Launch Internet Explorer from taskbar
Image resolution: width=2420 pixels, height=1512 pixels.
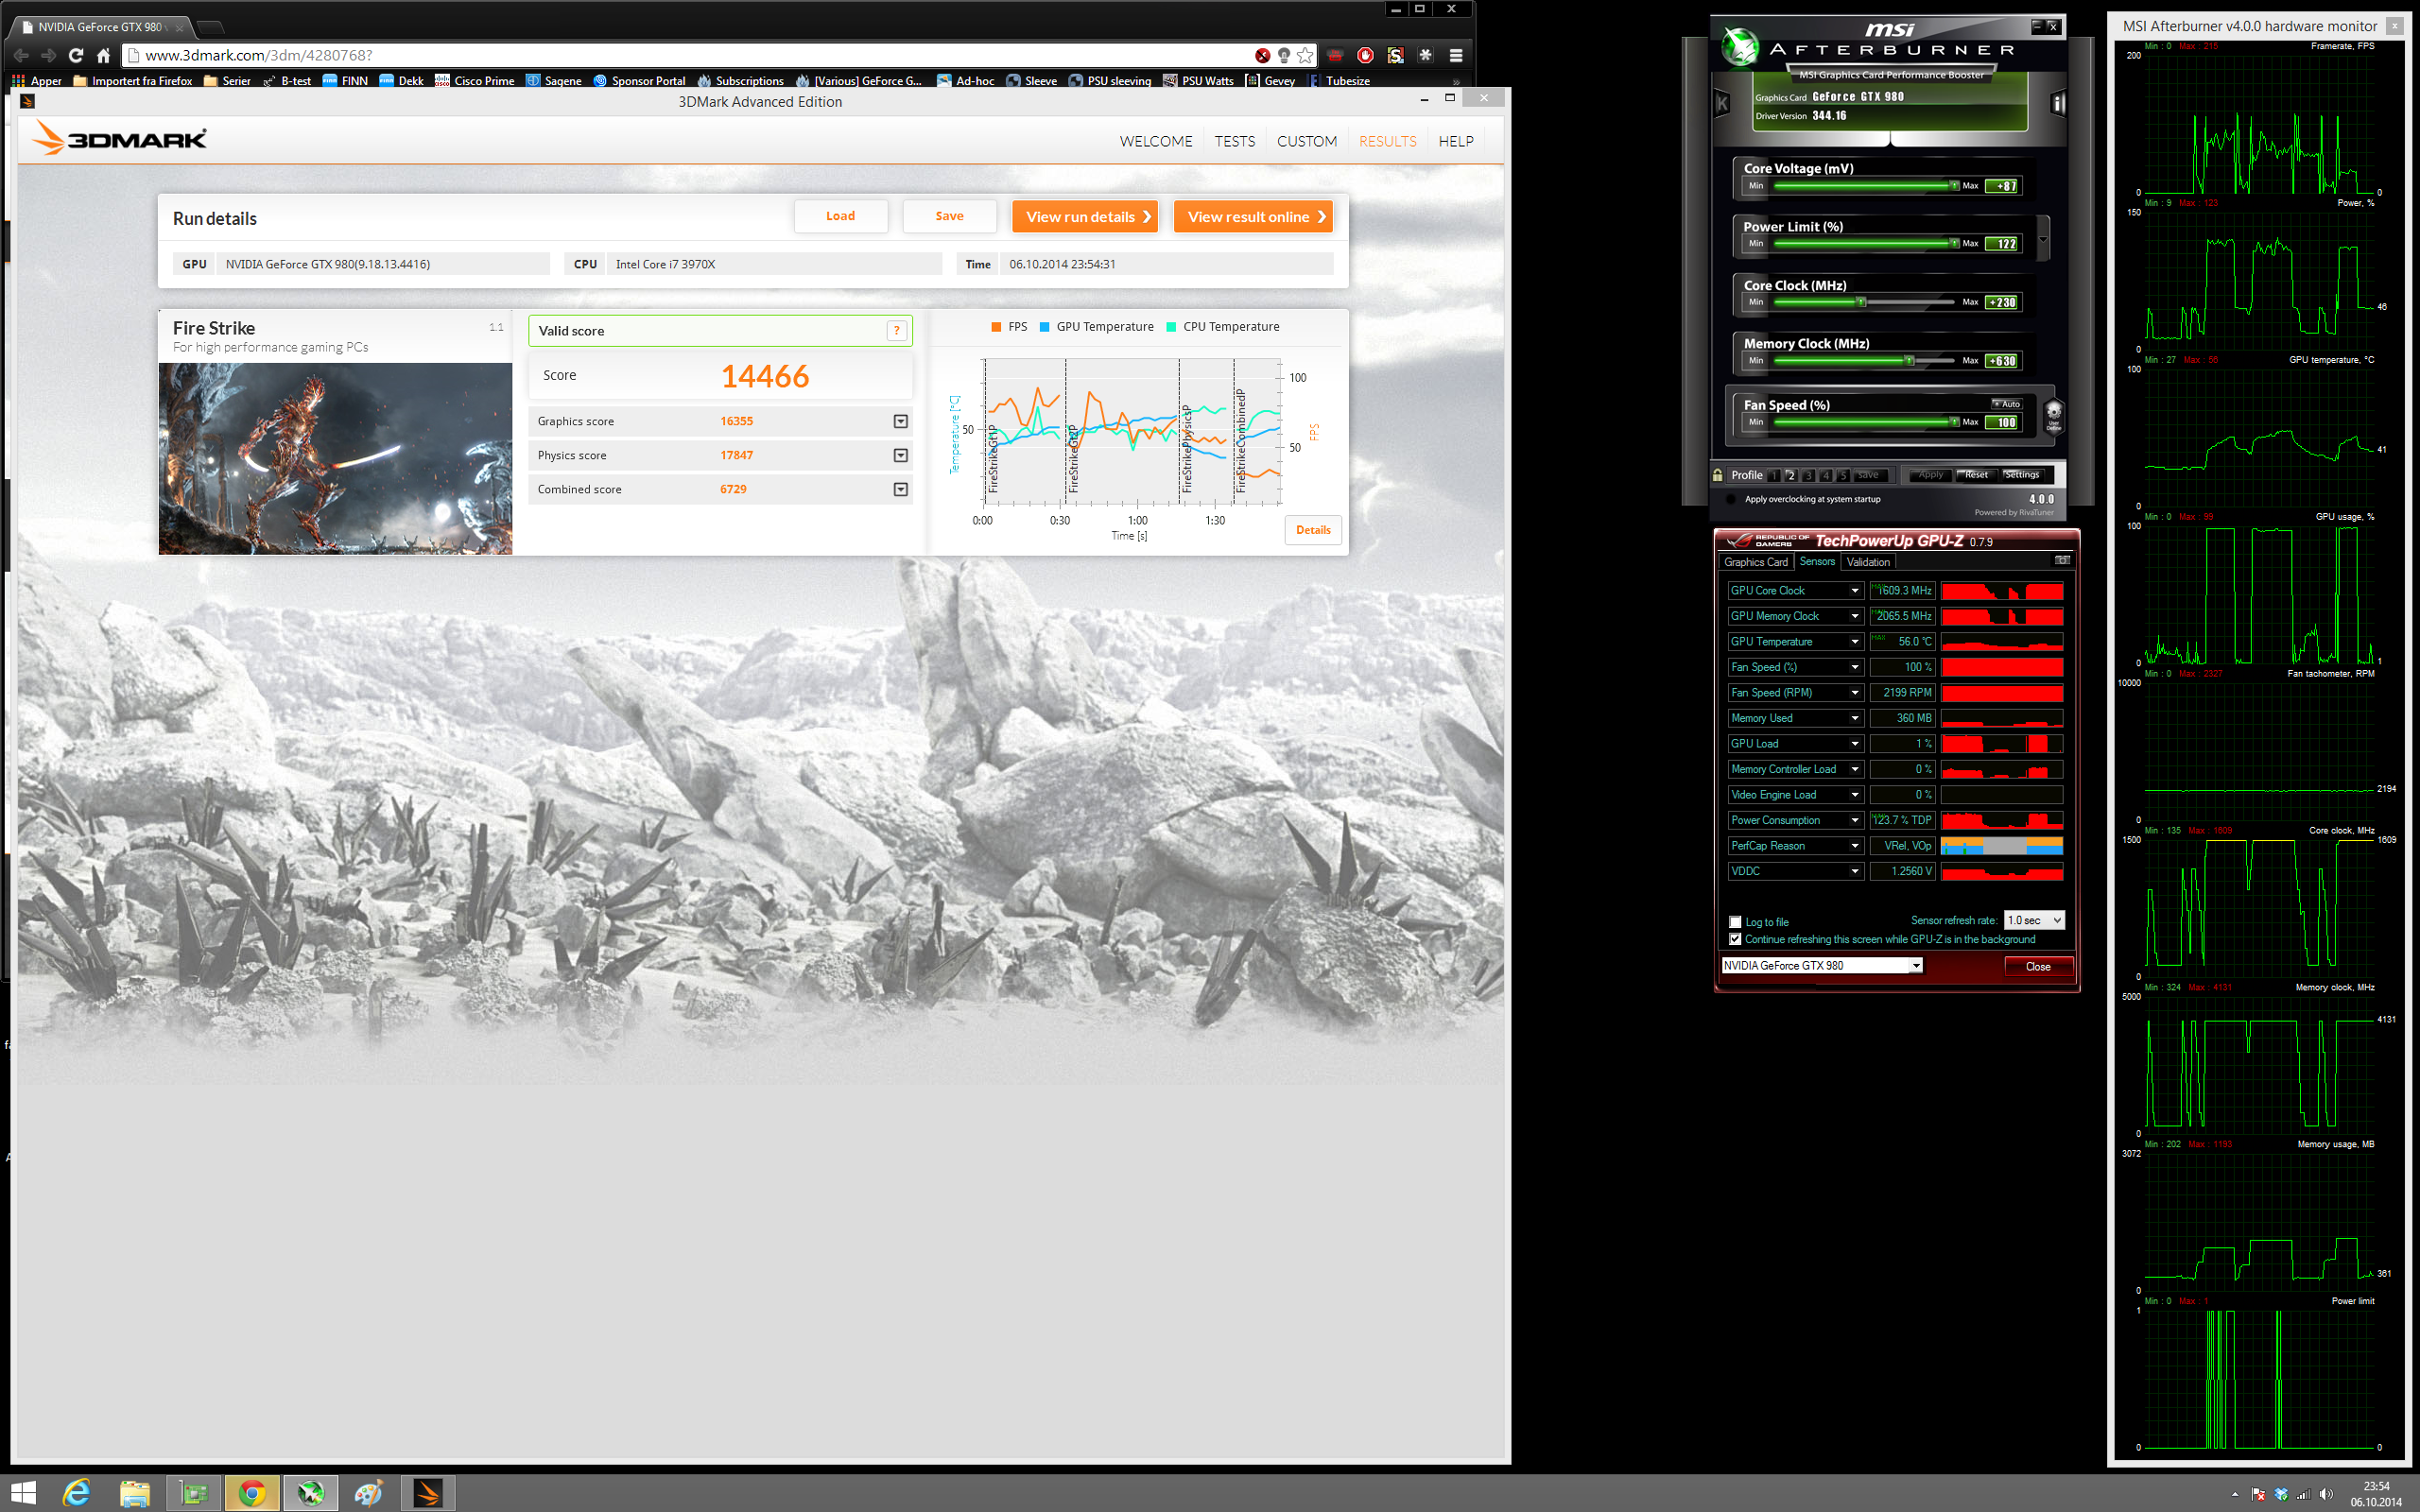coord(76,1493)
